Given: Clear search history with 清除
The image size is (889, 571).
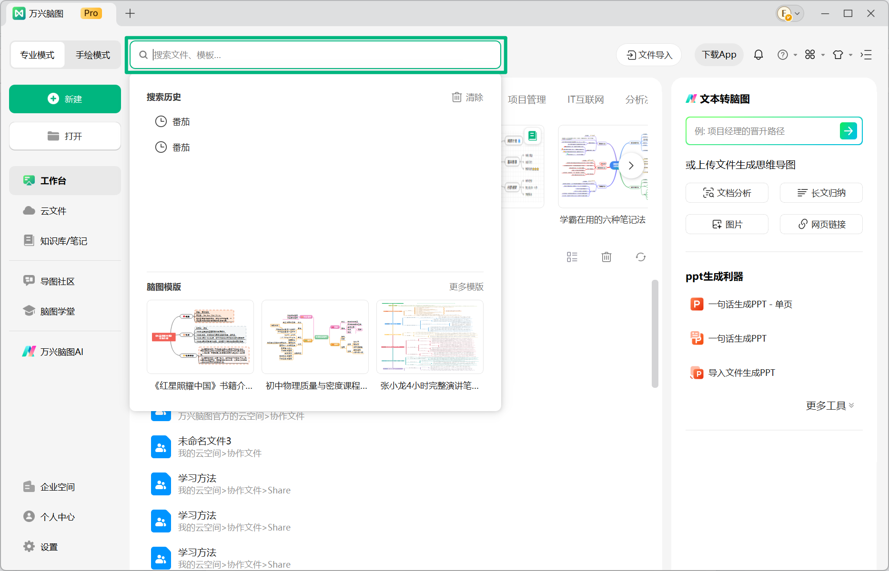Looking at the screenshot, I should click(467, 97).
